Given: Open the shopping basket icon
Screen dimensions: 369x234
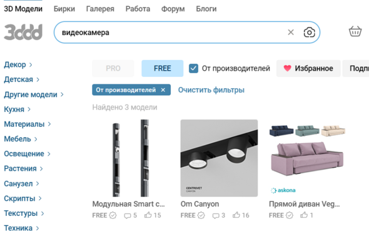Looking at the screenshot, I should 355,31.
